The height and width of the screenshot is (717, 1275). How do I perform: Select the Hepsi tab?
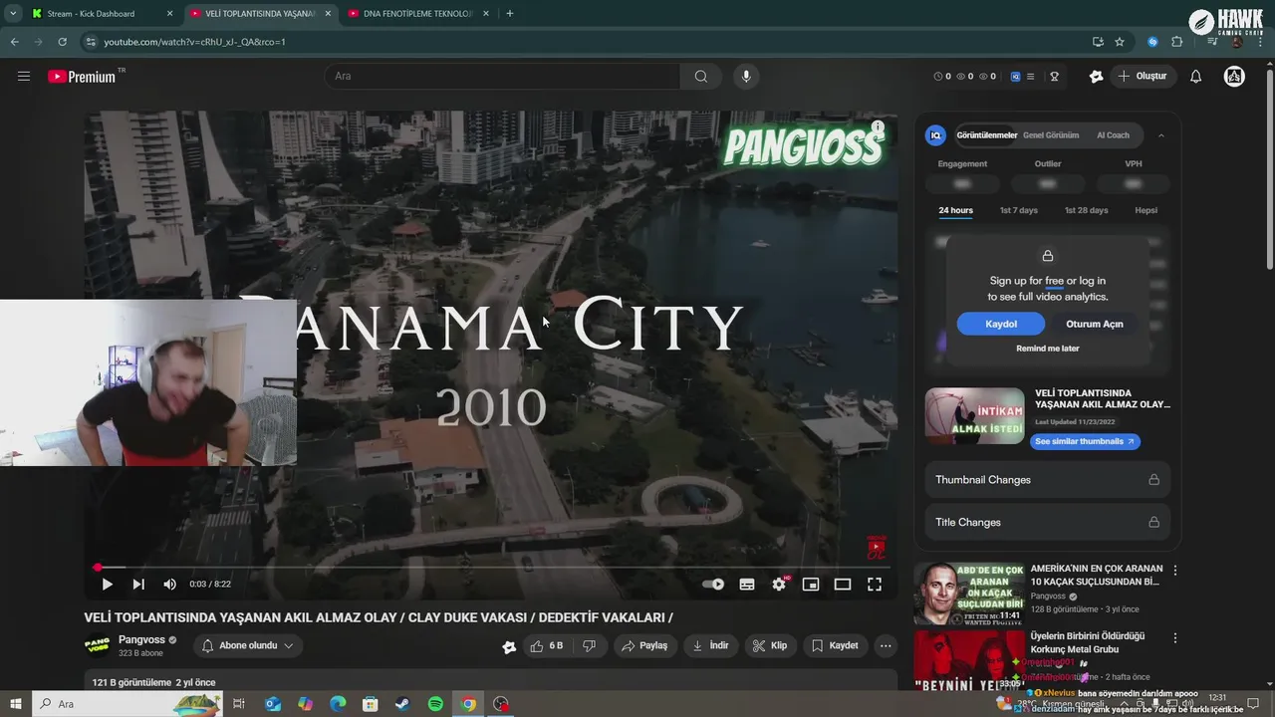pos(1147,211)
